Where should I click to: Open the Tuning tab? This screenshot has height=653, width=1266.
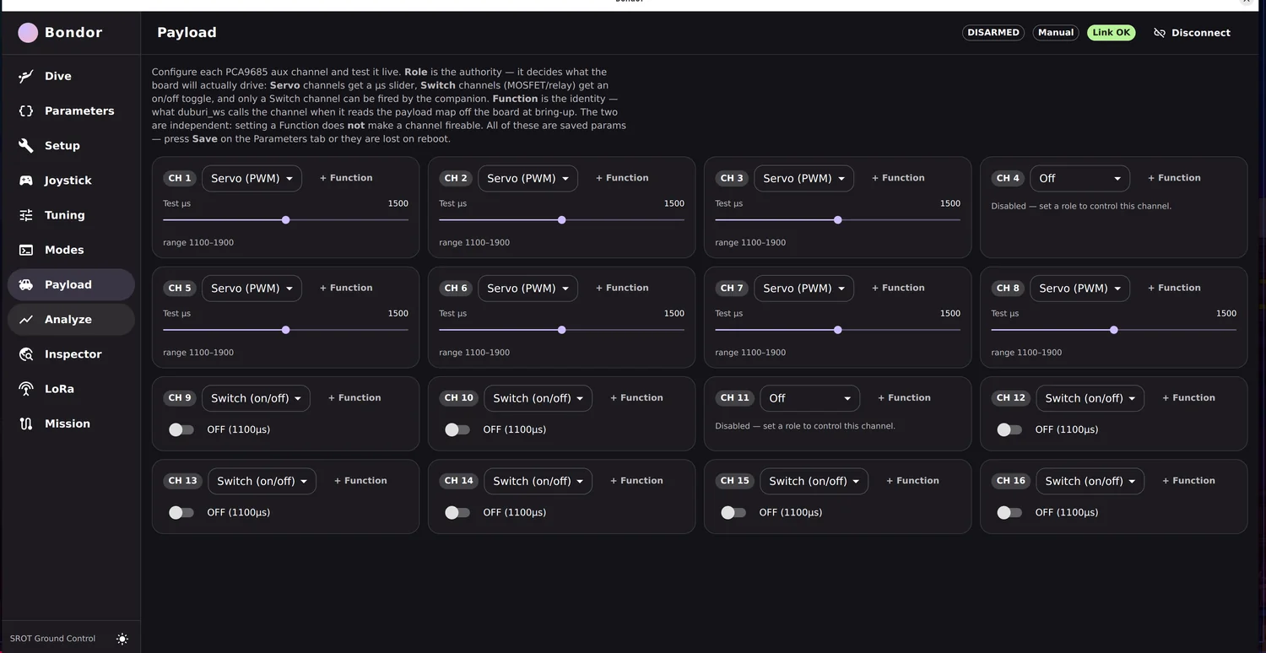click(x=71, y=215)
